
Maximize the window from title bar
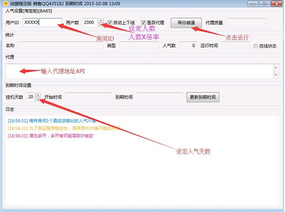265,4
